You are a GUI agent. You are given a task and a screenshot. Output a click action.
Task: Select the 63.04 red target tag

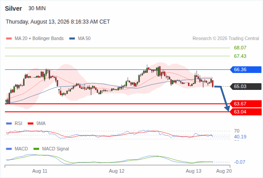[246, 112]
